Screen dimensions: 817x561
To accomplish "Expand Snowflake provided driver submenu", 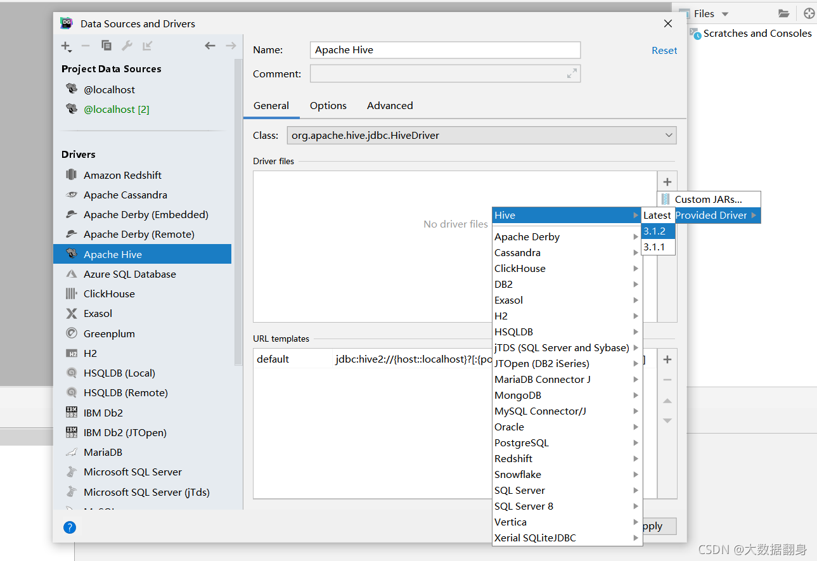I will [x=567, y=474].
